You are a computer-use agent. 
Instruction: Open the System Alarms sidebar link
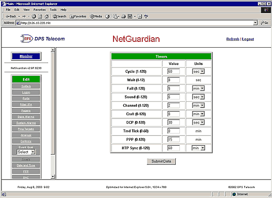coord(26,123)
